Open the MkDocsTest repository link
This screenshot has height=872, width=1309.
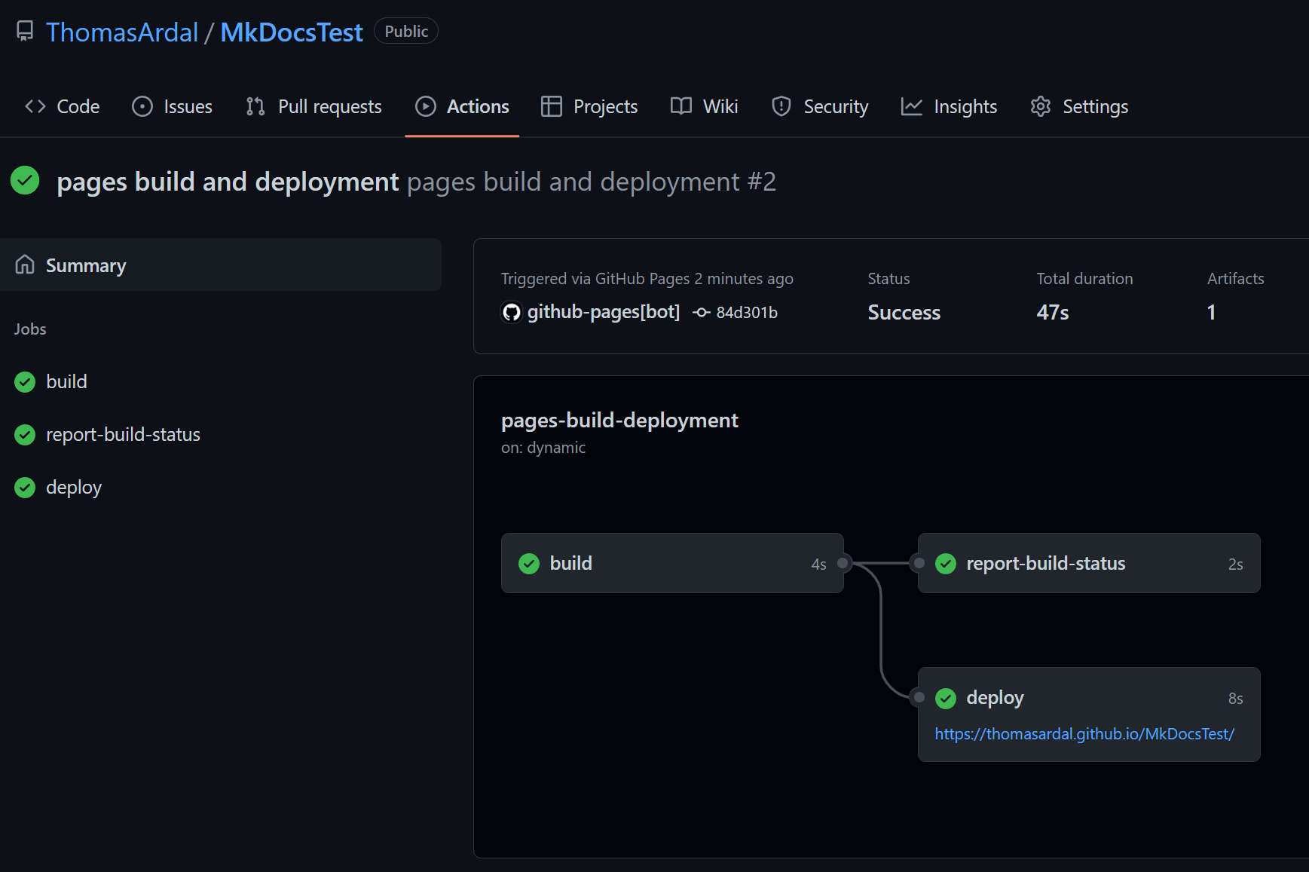291,32
